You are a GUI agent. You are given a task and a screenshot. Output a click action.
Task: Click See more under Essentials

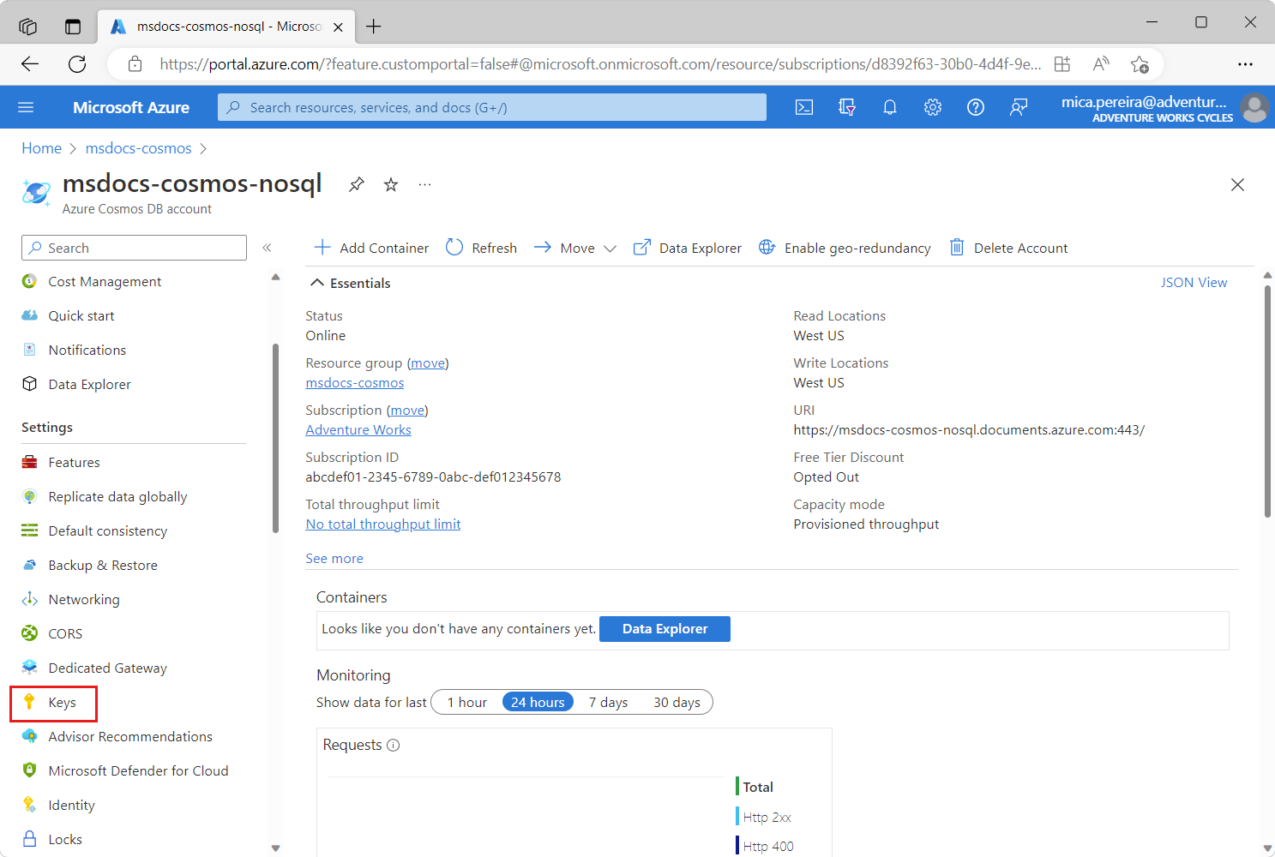coord(334,559)
